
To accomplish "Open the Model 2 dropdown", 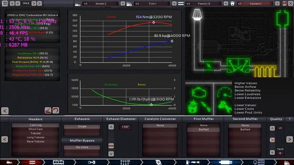I will click(123, 4).
